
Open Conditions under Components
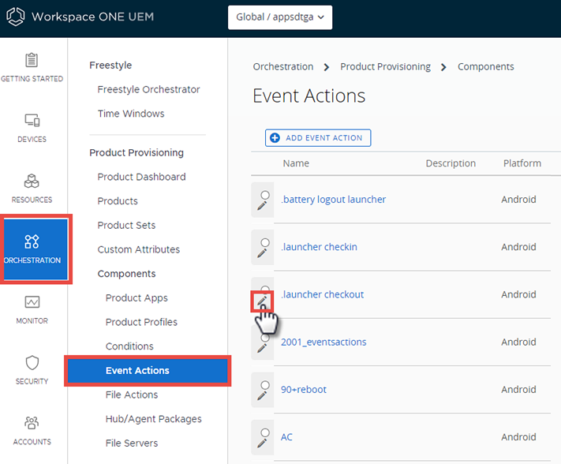tap(129, 346)
